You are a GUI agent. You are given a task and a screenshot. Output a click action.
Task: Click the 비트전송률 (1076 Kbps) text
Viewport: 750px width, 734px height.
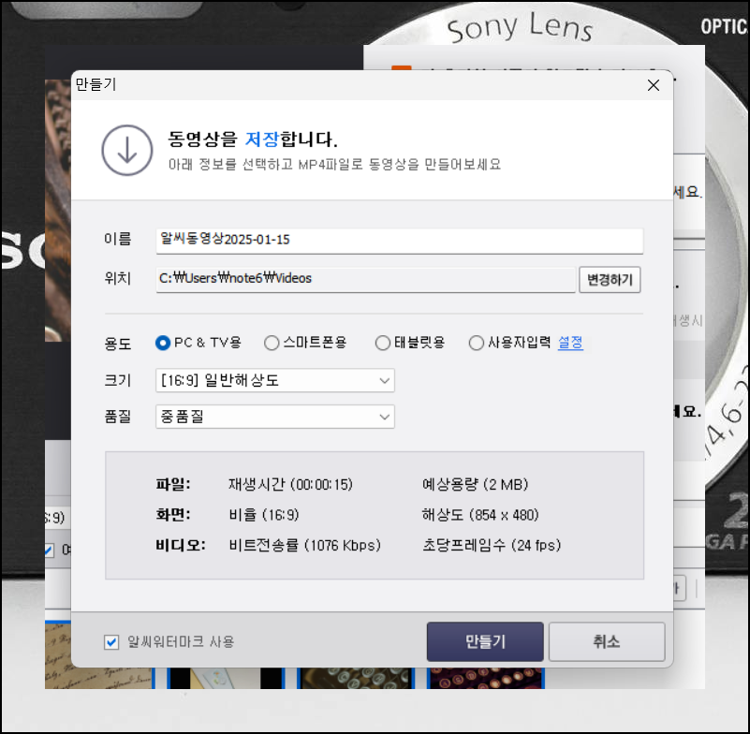point(304,546)
